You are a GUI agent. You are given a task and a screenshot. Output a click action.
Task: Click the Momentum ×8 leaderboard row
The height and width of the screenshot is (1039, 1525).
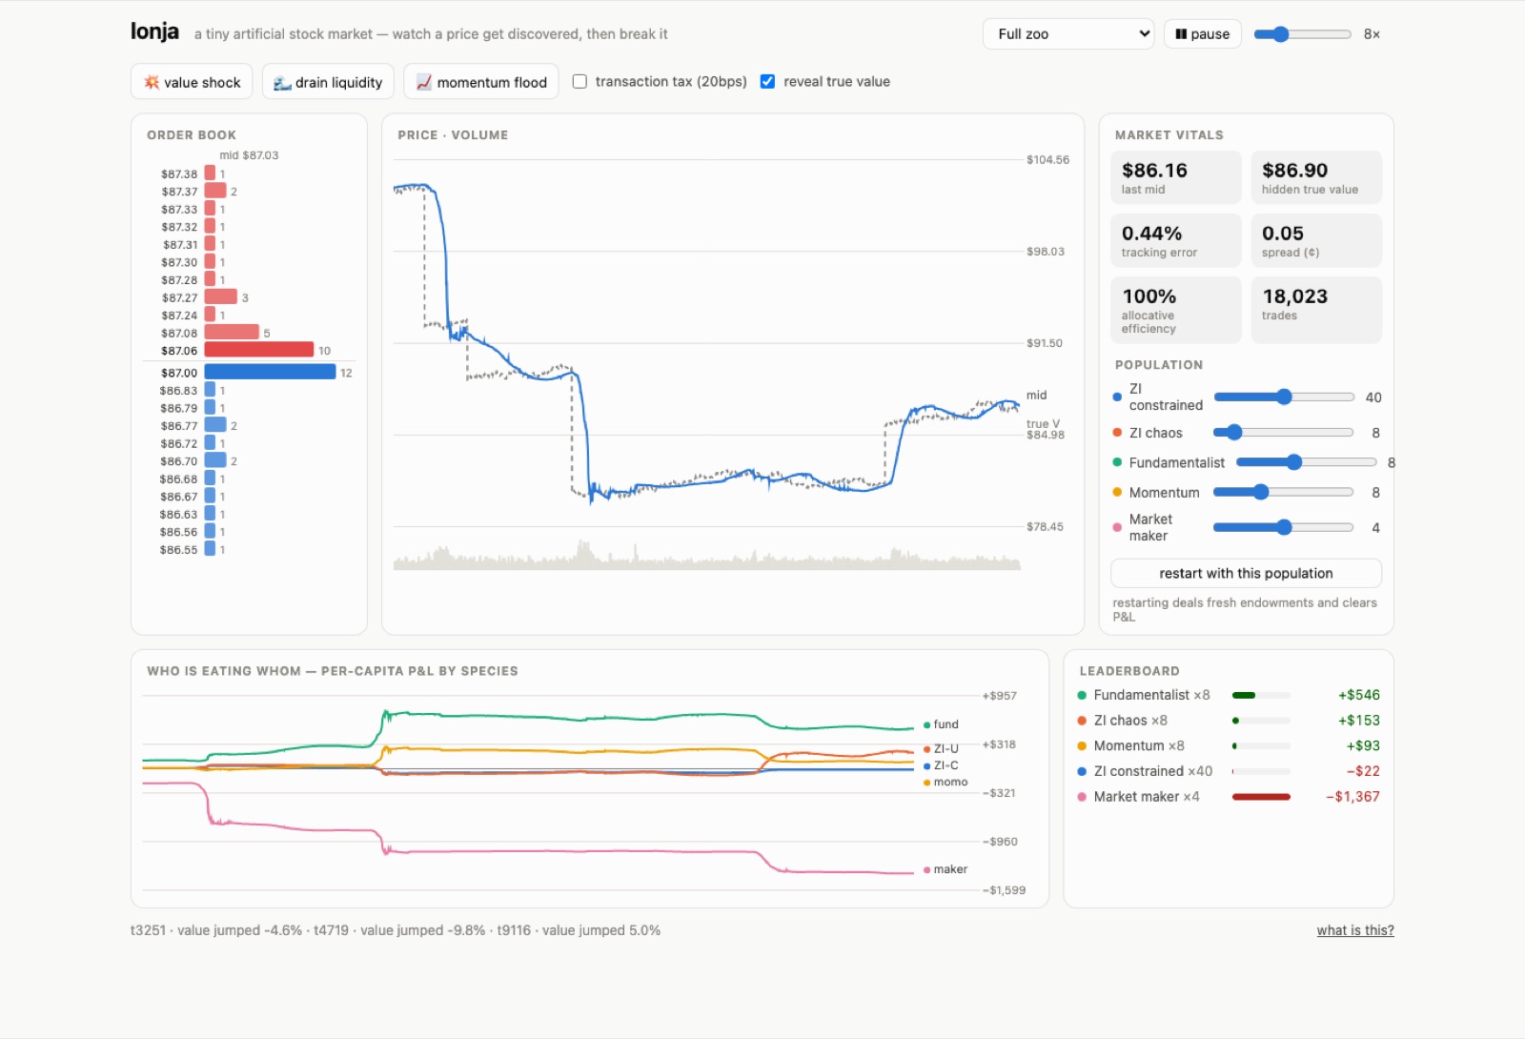(x=1229, y=745)
